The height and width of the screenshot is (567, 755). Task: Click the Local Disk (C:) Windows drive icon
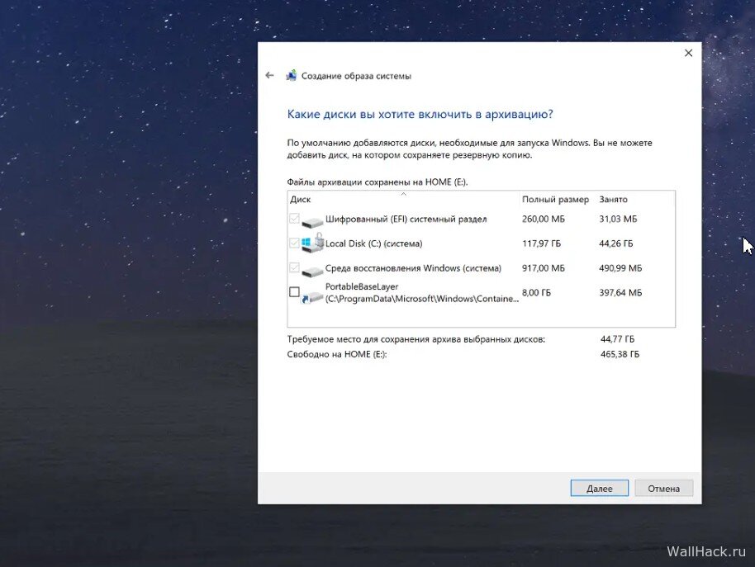click(313, 243)
